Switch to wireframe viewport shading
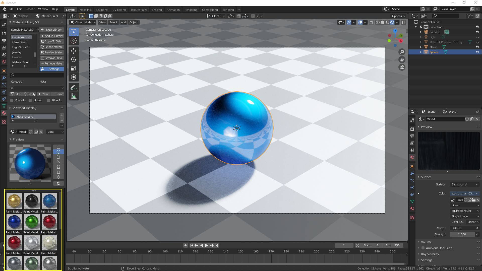The height and width of the screenshot is (271, 482). [x=378, y=22]
